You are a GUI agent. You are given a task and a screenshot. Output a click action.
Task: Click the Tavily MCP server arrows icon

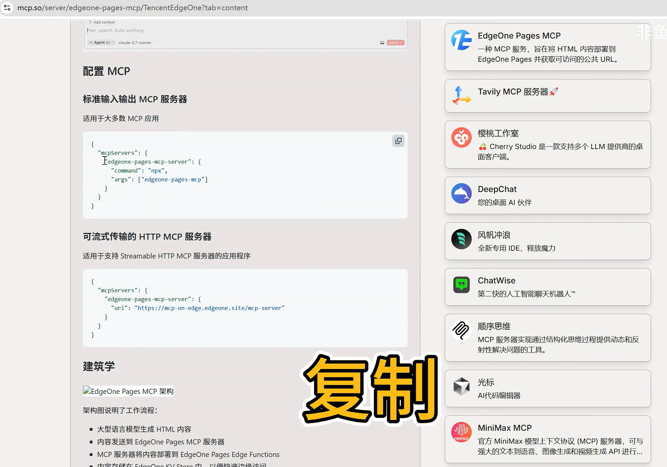(x=461, y=95)
